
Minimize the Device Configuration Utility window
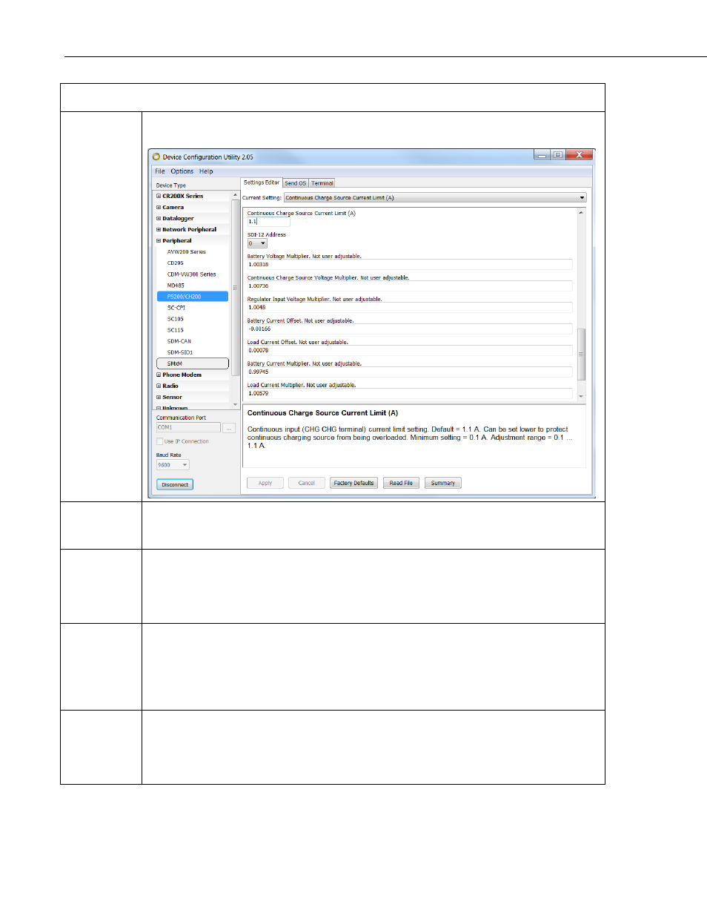542,155
